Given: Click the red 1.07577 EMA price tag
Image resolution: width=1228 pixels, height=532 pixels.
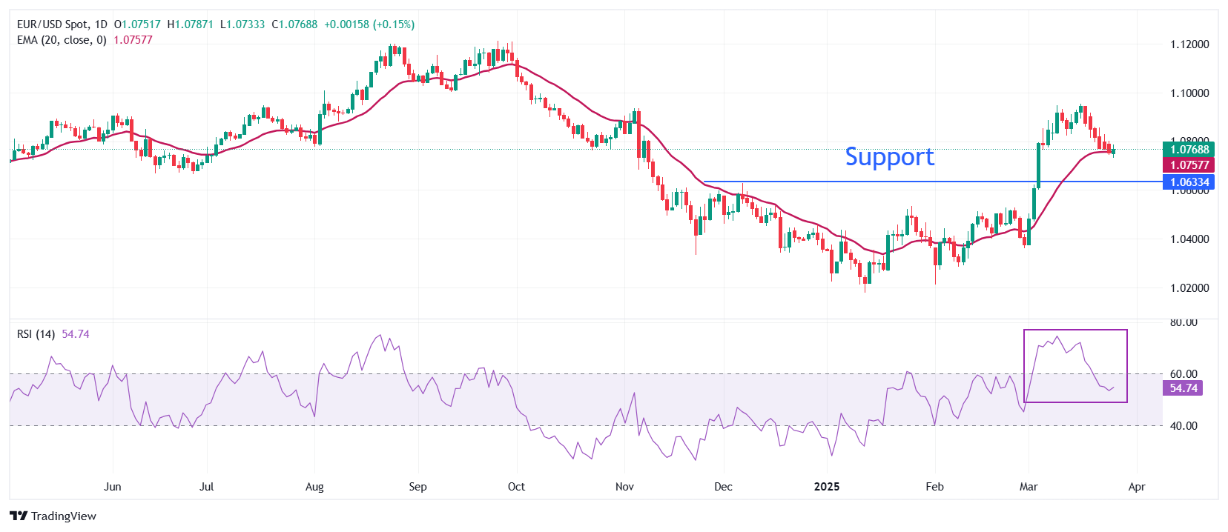Looking at the screenshot, I should [1189, 165].
